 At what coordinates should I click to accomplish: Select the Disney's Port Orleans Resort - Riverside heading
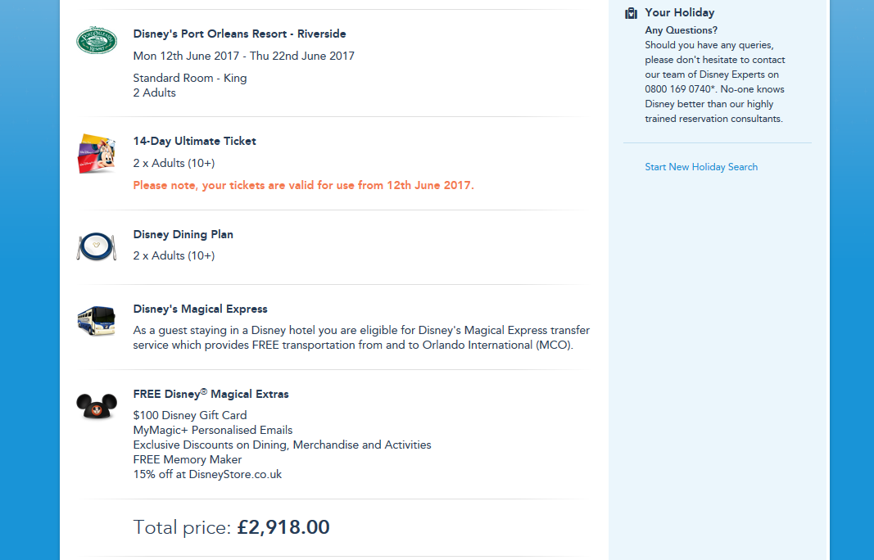(x=239, y=34)
